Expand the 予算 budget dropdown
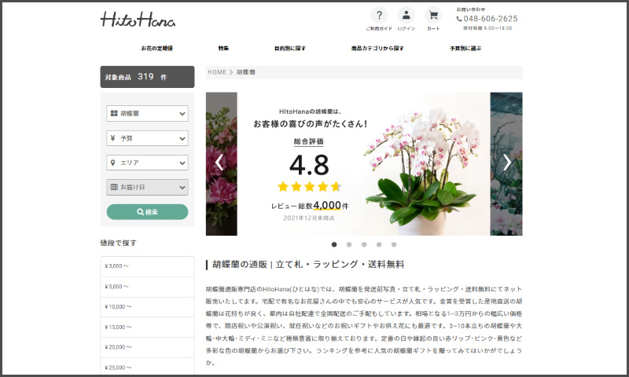 click(x=147, y=138)
